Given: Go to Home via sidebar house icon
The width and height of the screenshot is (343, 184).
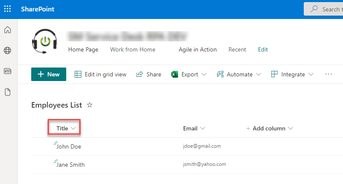Looking at the screenshot, I should (8, 30).
